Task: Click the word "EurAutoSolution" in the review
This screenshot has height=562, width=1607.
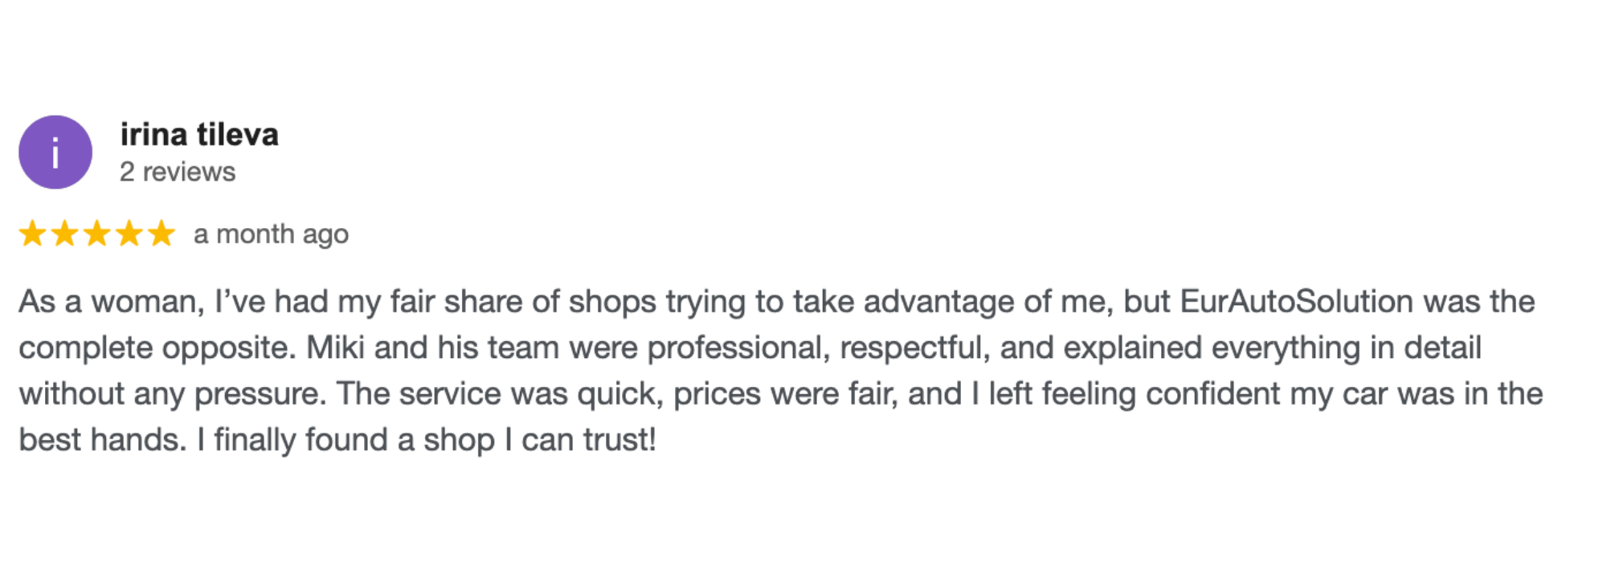Action: [x=1296, y=302]
